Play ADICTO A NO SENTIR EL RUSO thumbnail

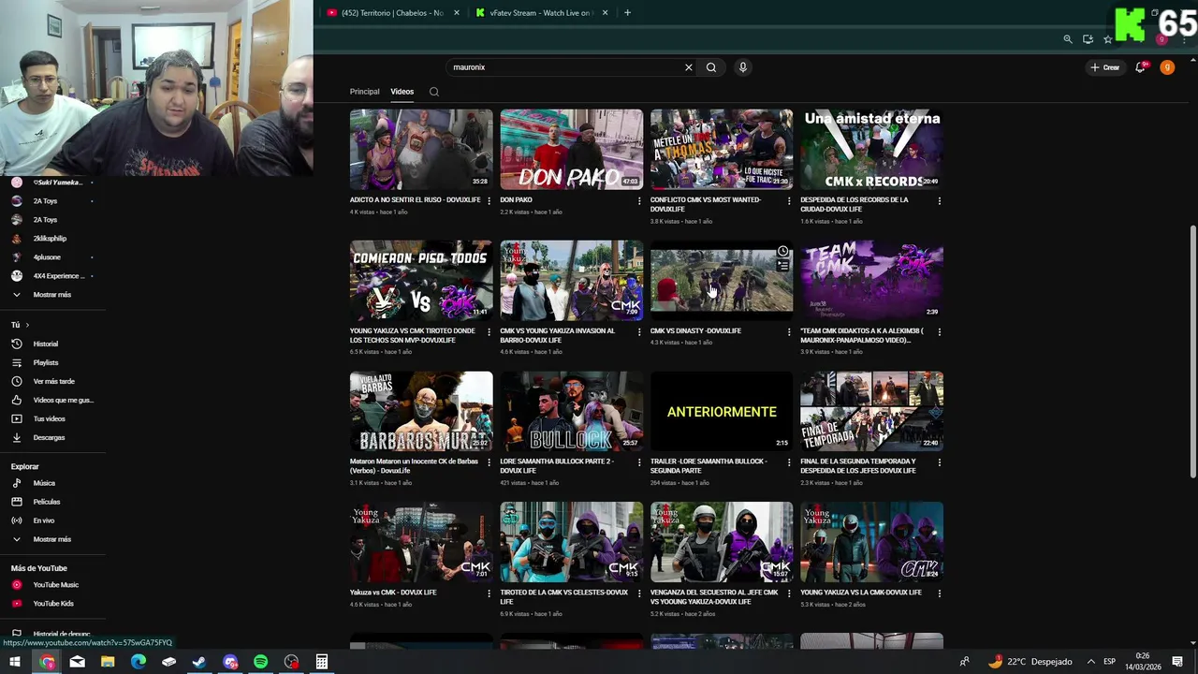[421, 150]
